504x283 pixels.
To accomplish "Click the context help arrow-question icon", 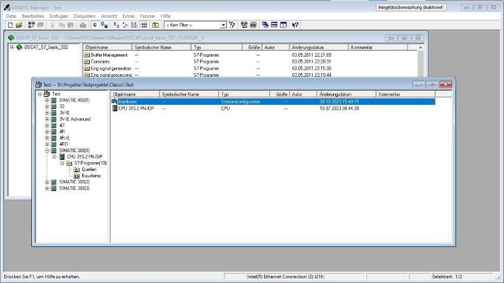I will (295, 25).
